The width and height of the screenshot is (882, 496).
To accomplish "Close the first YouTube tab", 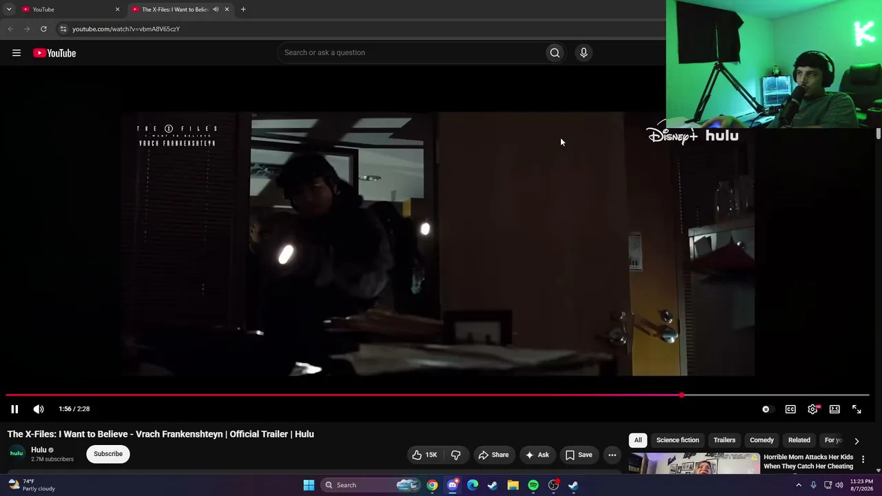I will coord(117,10).
